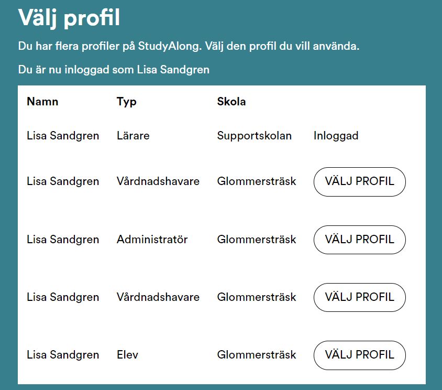The width and height of the screenshot is (442, 390).
Task: Click the "Du är nu inloggad som" status line
Action: [x=114, y=69]
